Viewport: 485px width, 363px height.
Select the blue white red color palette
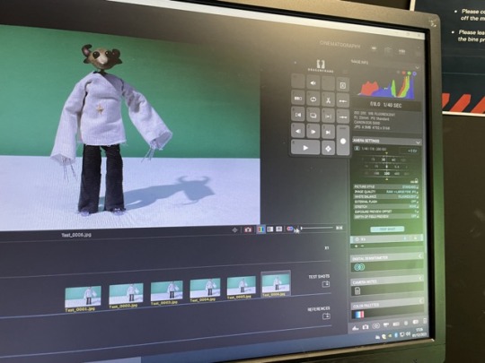(359, 315)
